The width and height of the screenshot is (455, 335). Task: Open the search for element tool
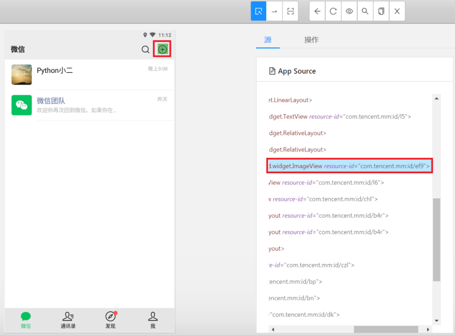(x=365, y=11)
